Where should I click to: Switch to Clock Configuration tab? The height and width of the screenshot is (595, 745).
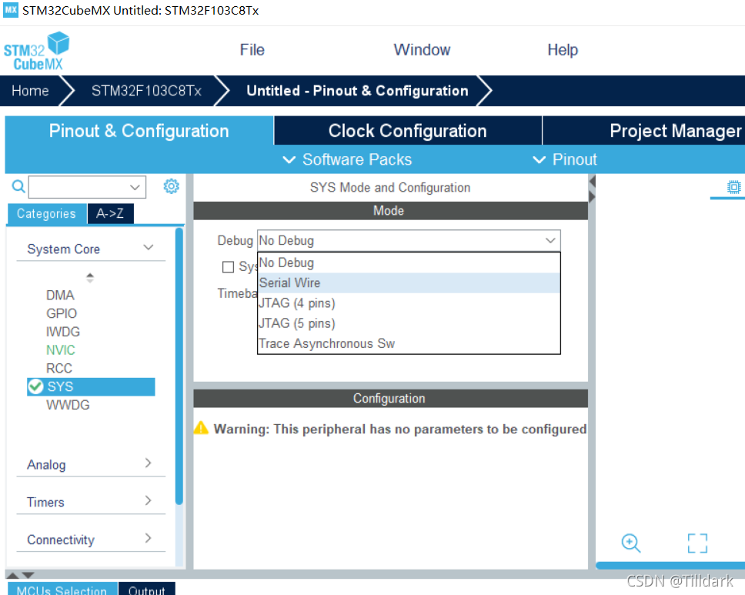click(x=408, y=131)
